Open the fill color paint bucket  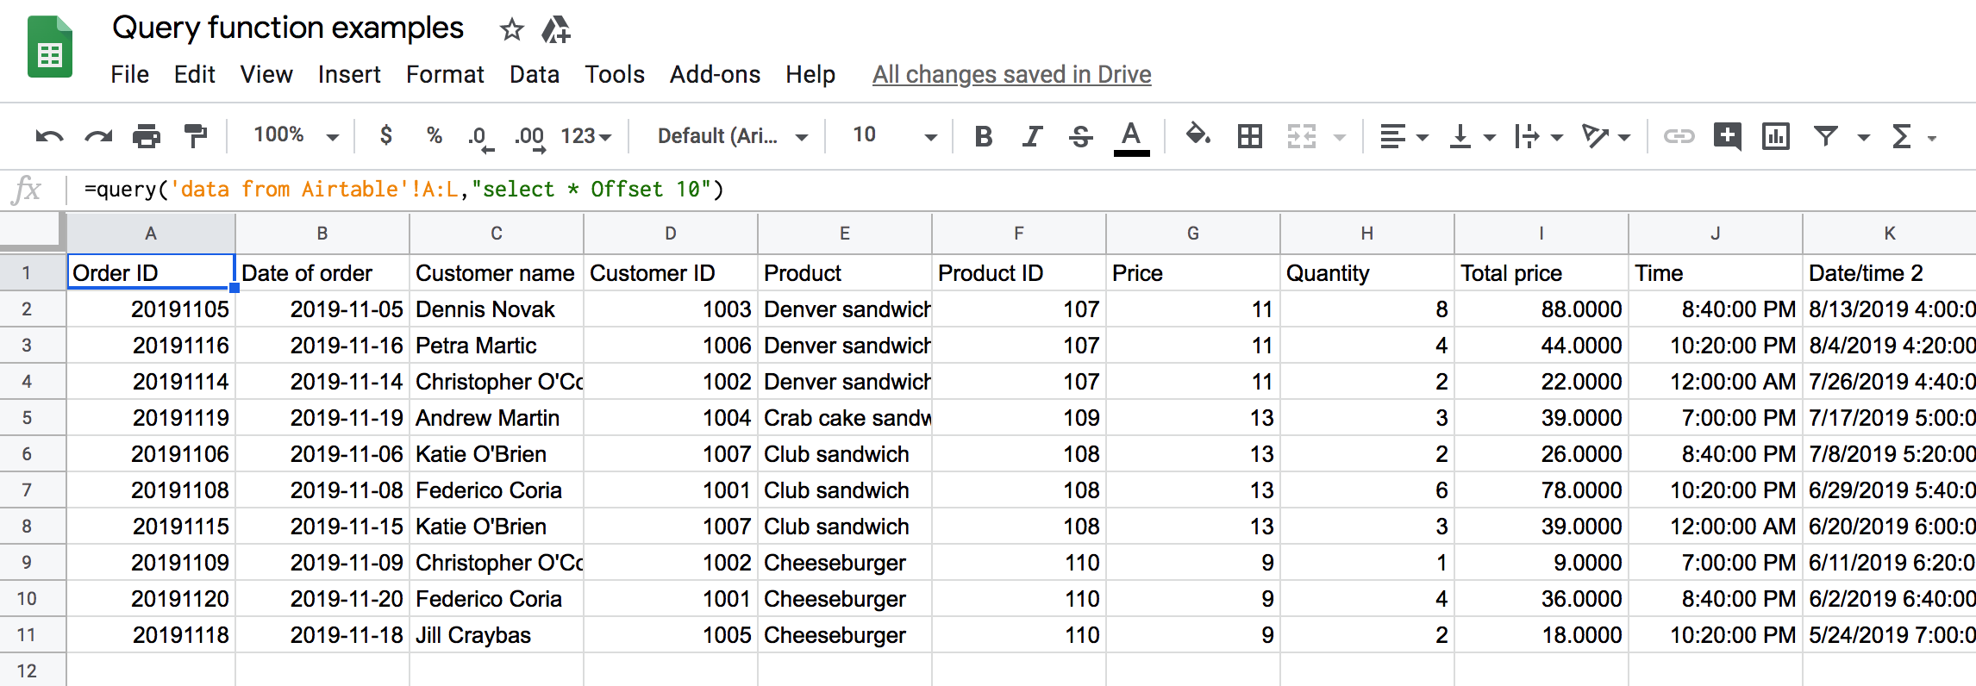point(1197,134)
